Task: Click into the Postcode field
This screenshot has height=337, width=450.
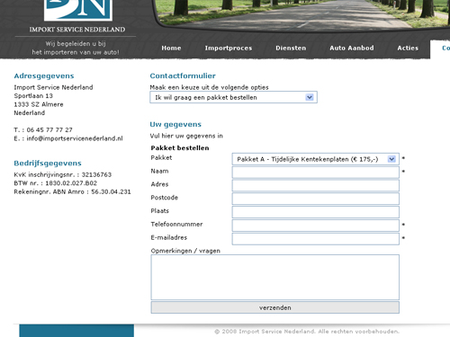Action: 316,199
